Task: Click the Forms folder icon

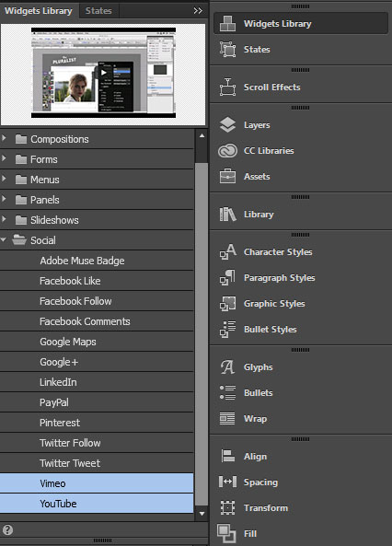Action: coord(21,159)
